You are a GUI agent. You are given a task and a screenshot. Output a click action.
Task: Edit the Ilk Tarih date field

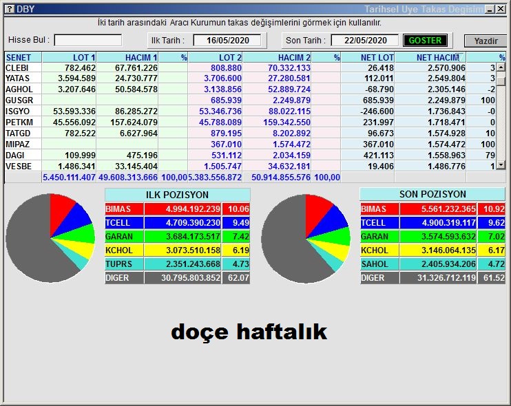pos(227,41)
